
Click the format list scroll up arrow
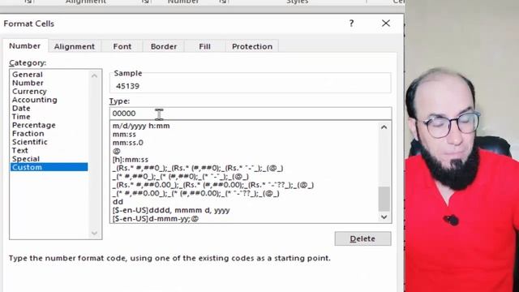384,127
